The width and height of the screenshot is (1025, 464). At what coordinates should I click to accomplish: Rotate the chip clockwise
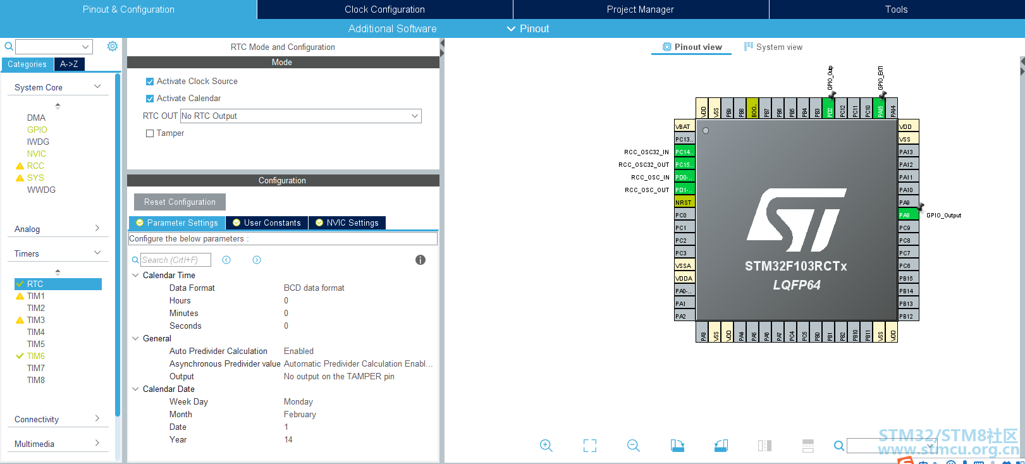(677, 446)
